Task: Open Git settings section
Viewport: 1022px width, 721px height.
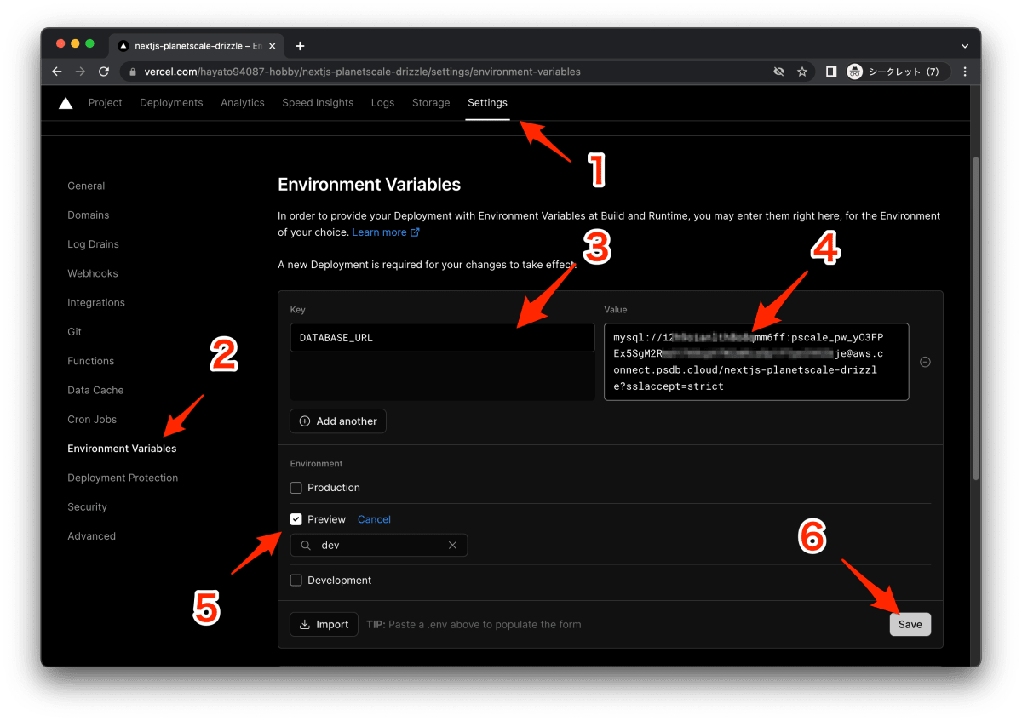Action: [75, 331]
